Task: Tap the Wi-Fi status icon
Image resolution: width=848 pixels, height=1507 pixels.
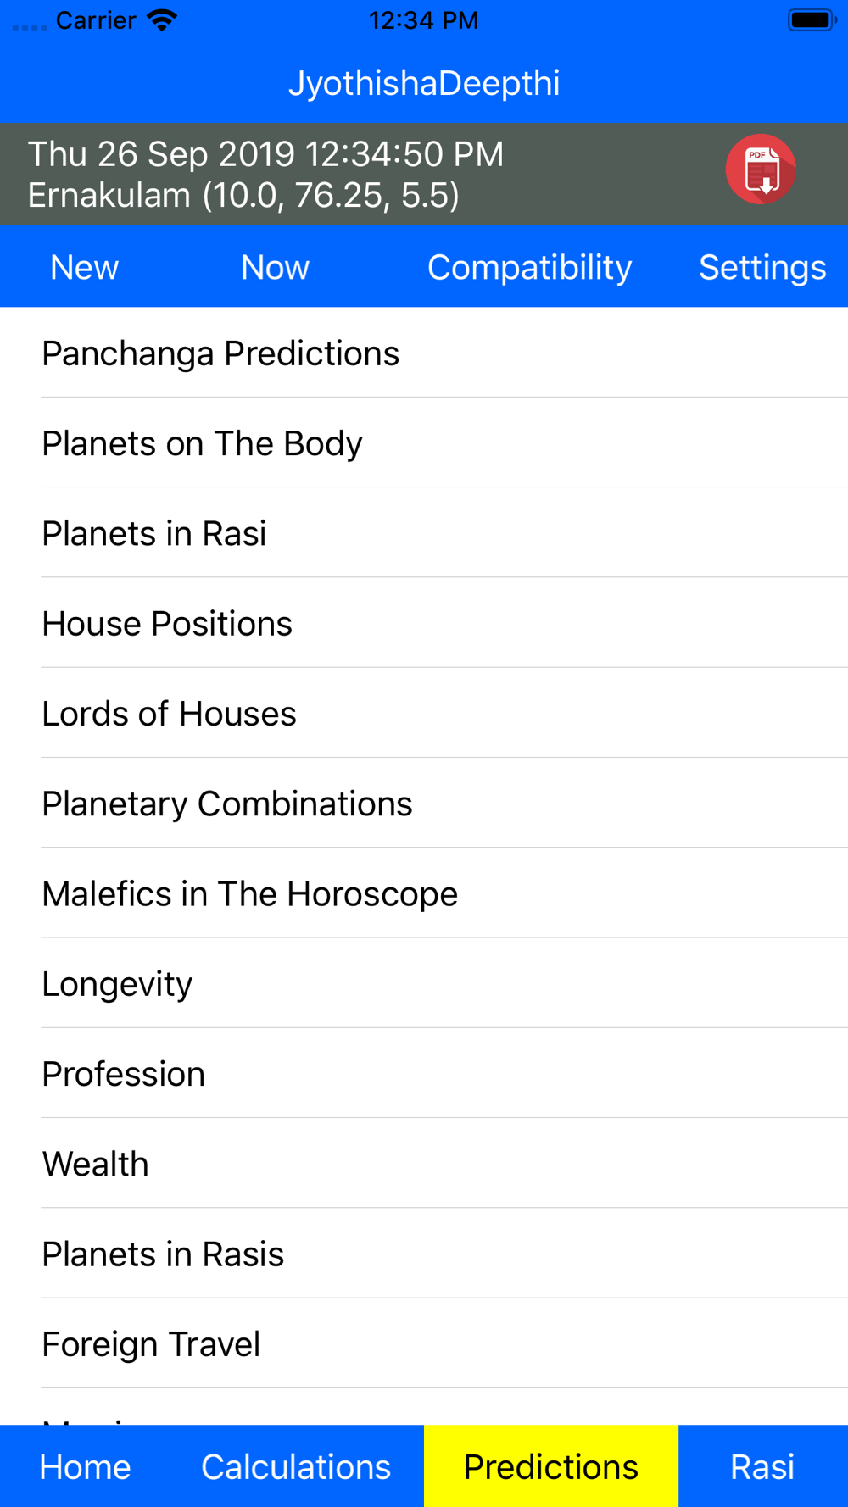Action: point(161,20)
